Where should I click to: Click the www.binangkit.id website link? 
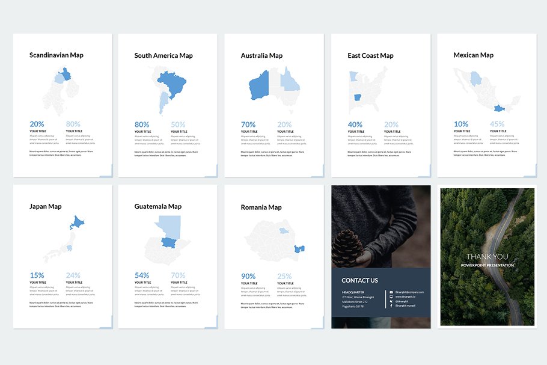tap(407, 297)
